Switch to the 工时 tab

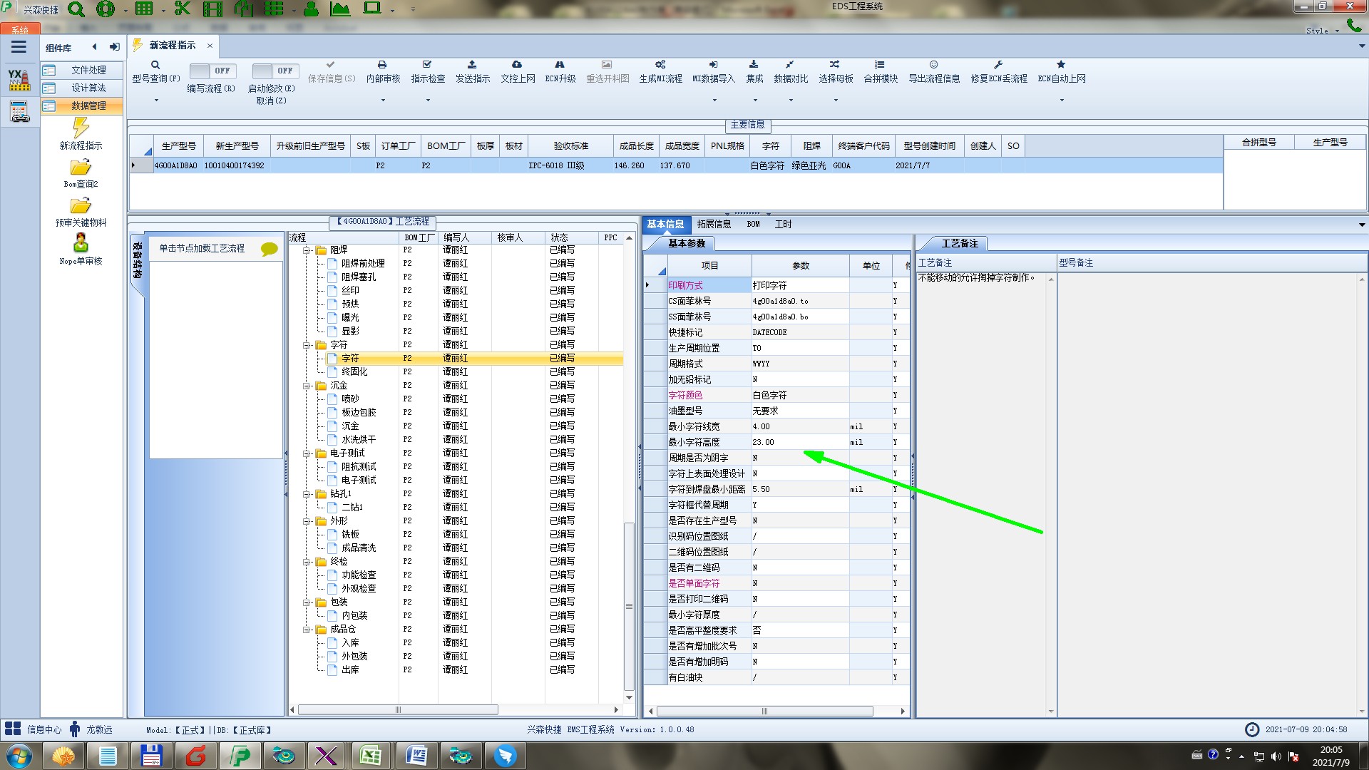(x=783, y=224)
